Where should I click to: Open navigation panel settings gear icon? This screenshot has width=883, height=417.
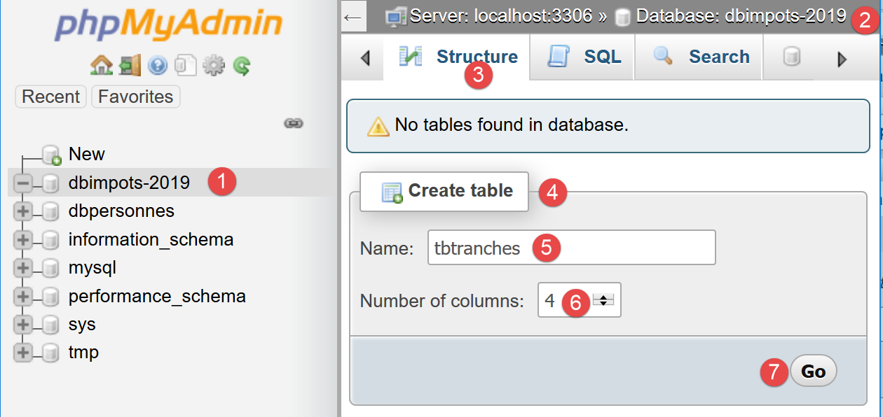(x=213, y=66)
